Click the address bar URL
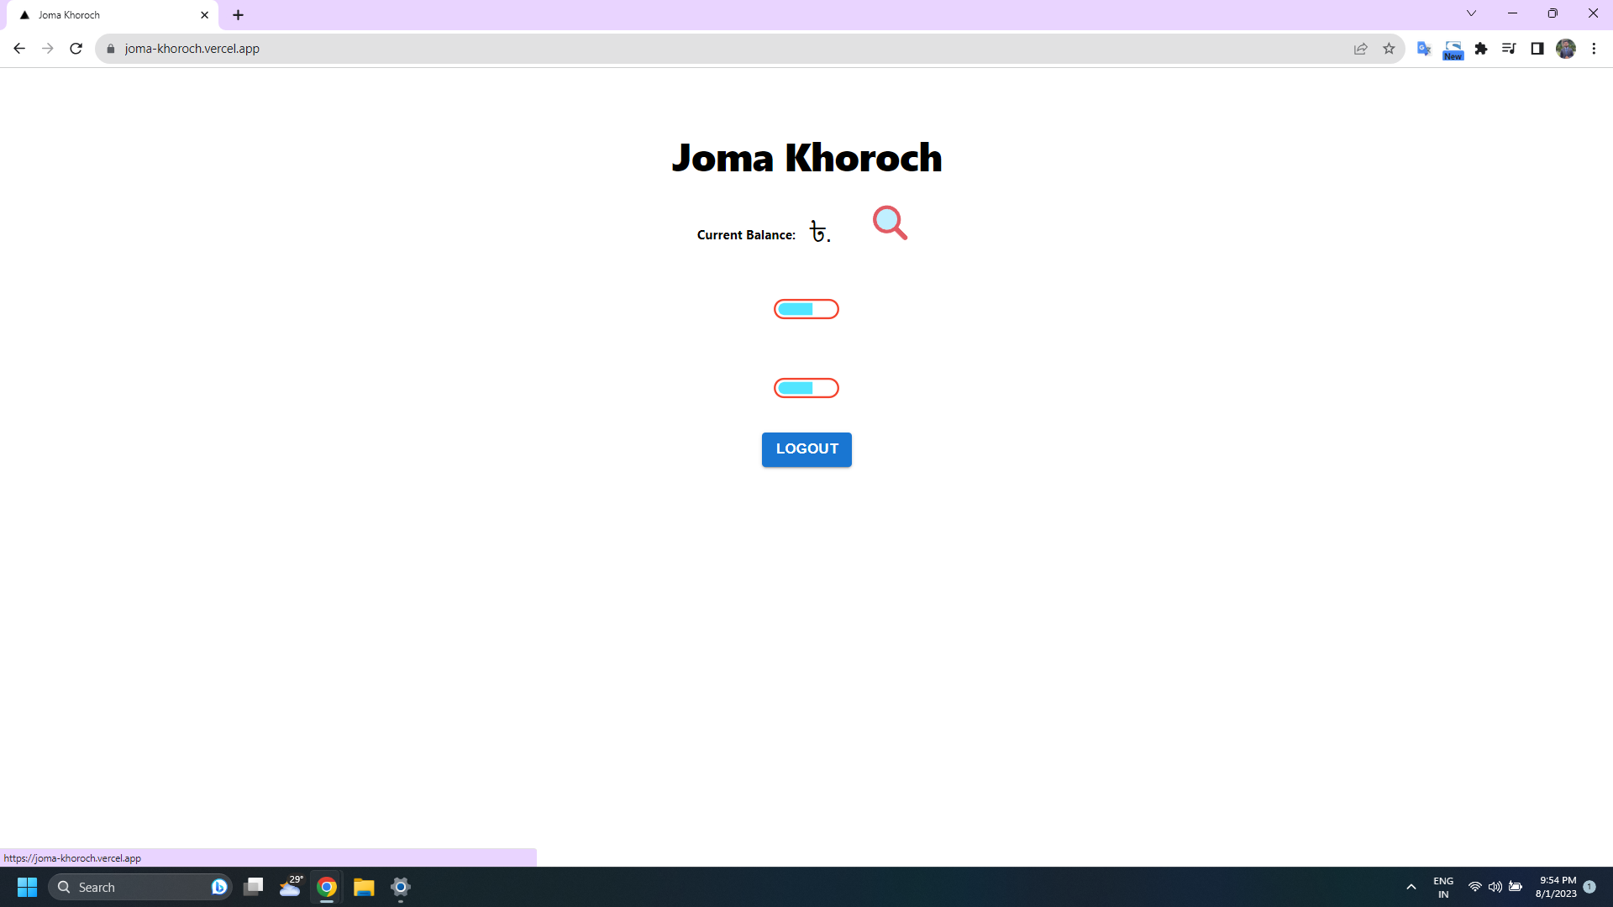The width and height of the screenshot is (1613, 907). 192,49
